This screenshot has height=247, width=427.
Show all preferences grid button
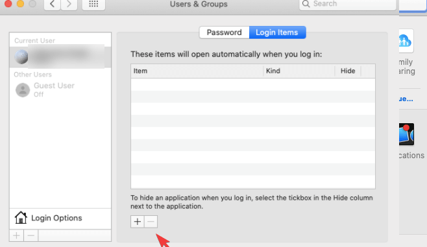point(93,4)
